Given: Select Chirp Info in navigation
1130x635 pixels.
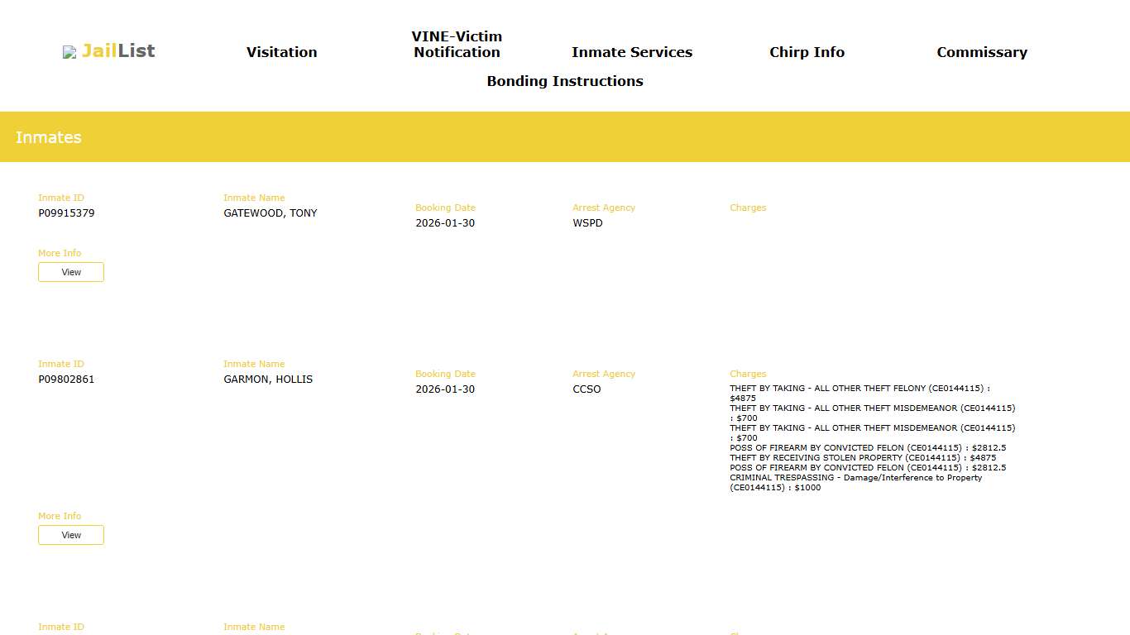Looking at the screenshot, I should [x=807, y=52].
